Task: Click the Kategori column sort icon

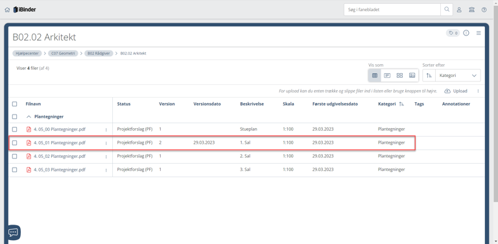Action: [x=401, y=104]
